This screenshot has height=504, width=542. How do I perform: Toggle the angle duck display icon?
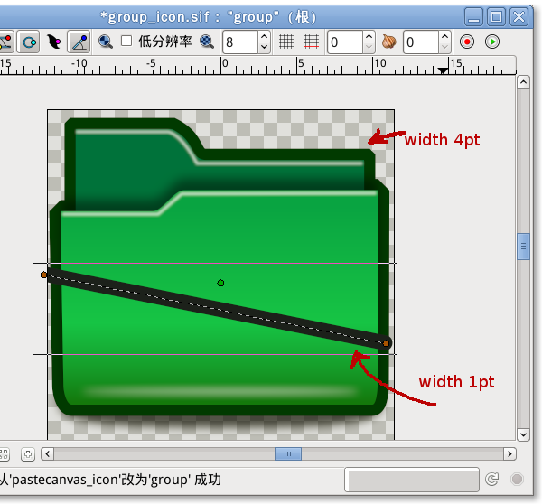(x=79, y=42)
